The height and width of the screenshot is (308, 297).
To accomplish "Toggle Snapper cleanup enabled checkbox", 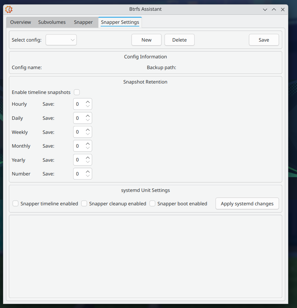I will click(x=84, y=204).
